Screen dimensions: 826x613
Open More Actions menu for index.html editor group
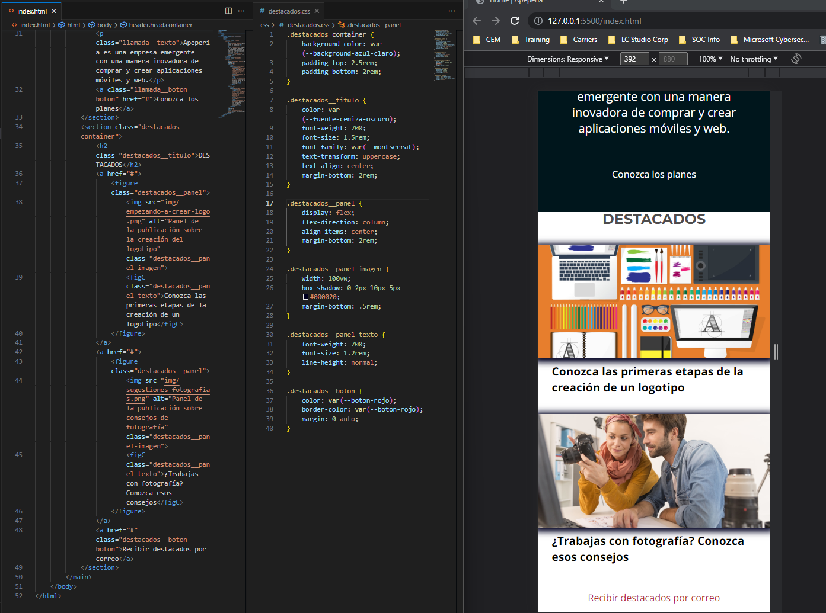(x=241, y=11)
